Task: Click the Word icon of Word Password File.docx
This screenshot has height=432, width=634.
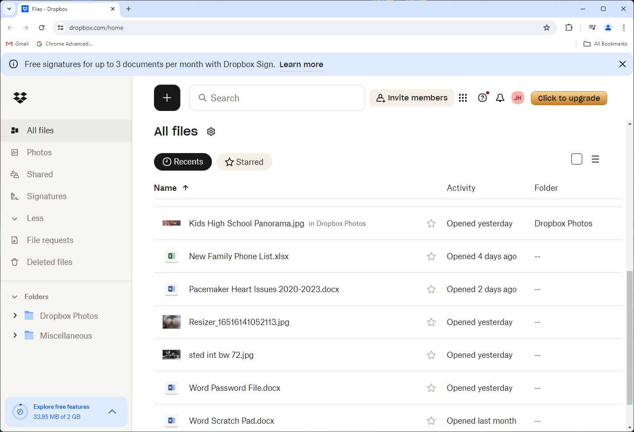Action: pyautogui.click(x=172, y=388)
